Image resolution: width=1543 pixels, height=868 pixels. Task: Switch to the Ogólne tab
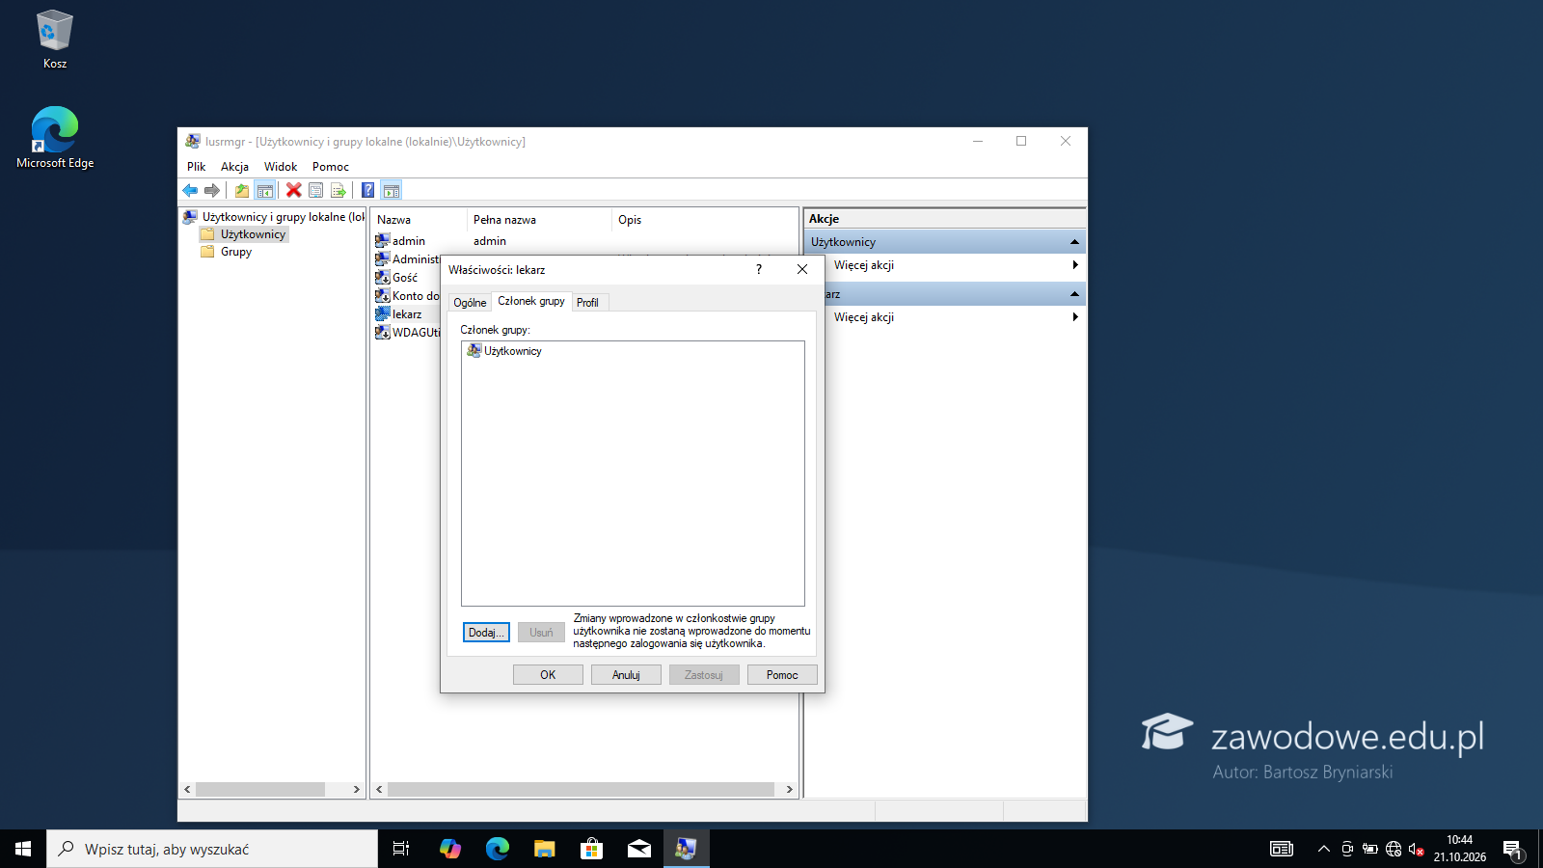point(470,303)
